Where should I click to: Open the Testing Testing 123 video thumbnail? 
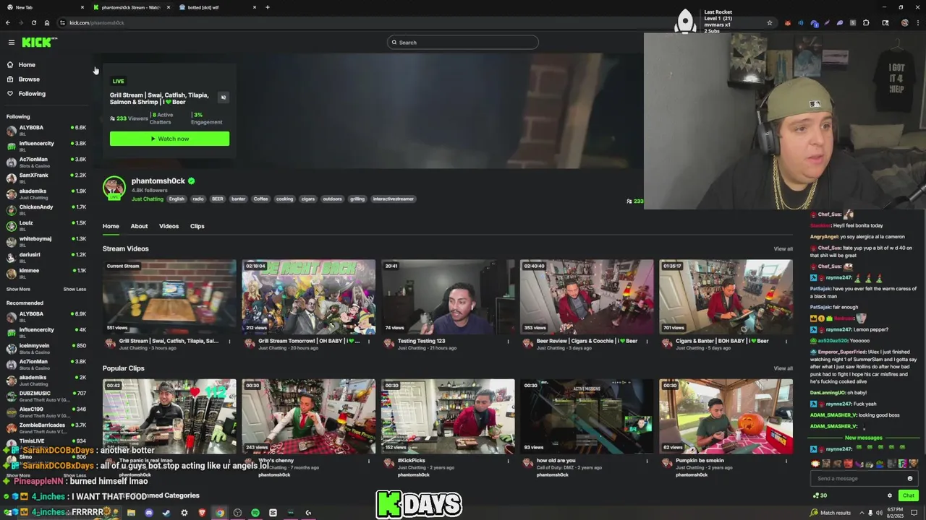[x=448, y=297]
